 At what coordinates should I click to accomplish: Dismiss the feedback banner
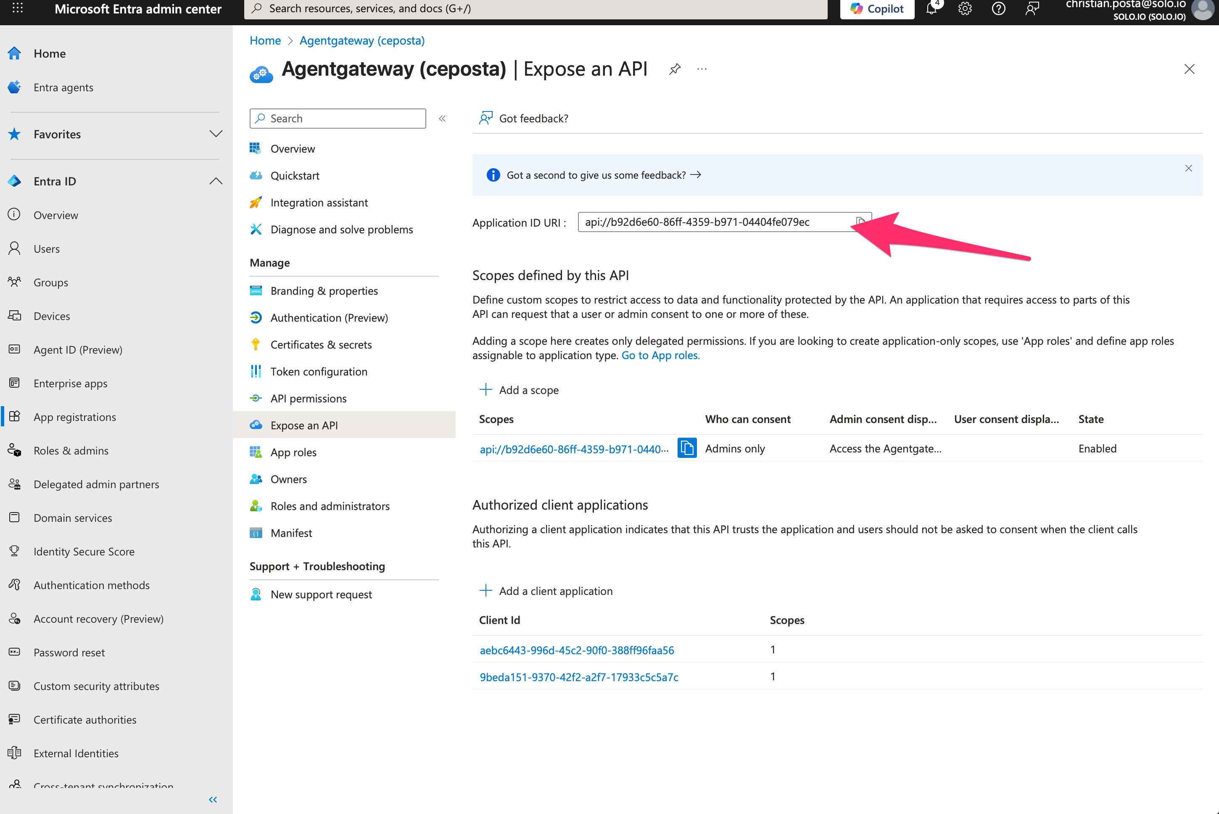[1188, 168]
